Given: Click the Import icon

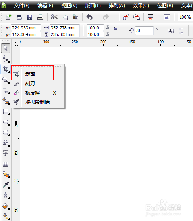Looking at the screenshot, I should pos(126,17).
